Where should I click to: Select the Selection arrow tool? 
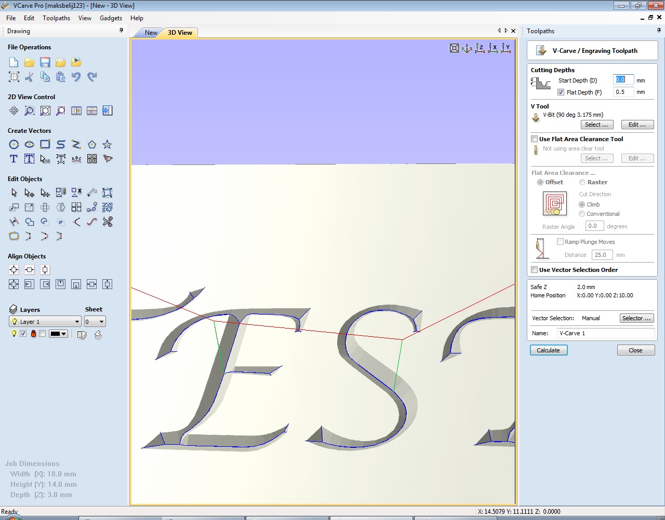(x=14, y=193)
